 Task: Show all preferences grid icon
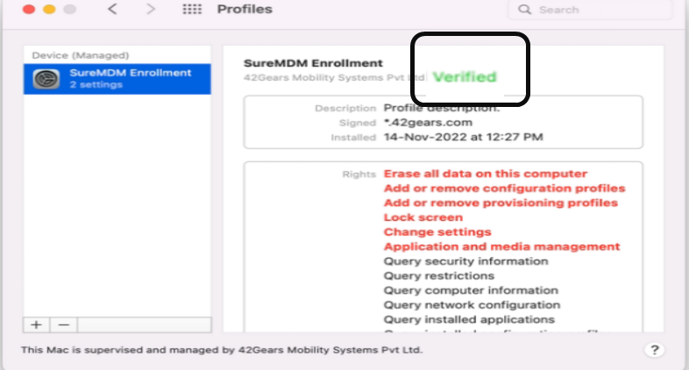[192, 10]
